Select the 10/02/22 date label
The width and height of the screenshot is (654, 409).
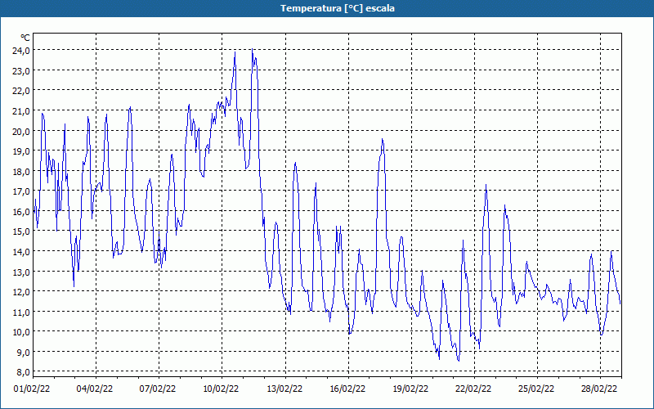tap(221, 389)
